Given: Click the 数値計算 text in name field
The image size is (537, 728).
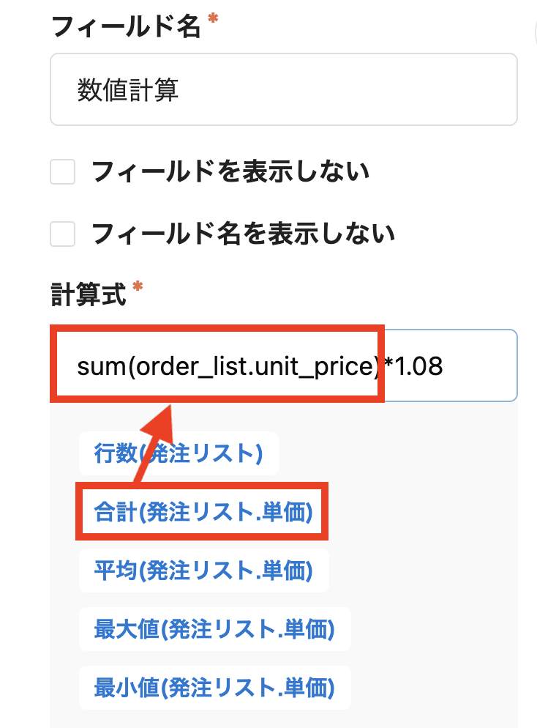Looking at the screenshot, I should coord(128,90).
